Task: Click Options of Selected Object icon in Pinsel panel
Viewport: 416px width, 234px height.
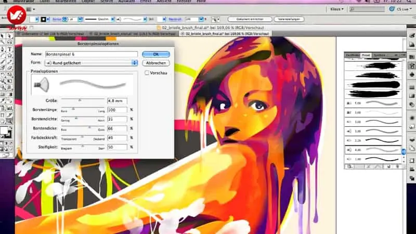Action: (x=378, y=166)
